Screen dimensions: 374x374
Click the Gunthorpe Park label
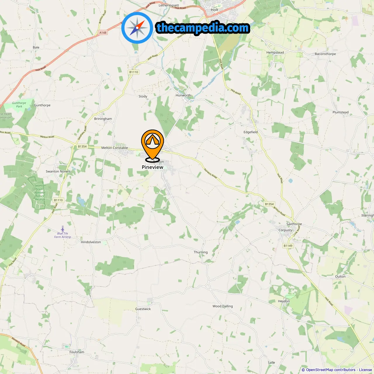[19, 105]
